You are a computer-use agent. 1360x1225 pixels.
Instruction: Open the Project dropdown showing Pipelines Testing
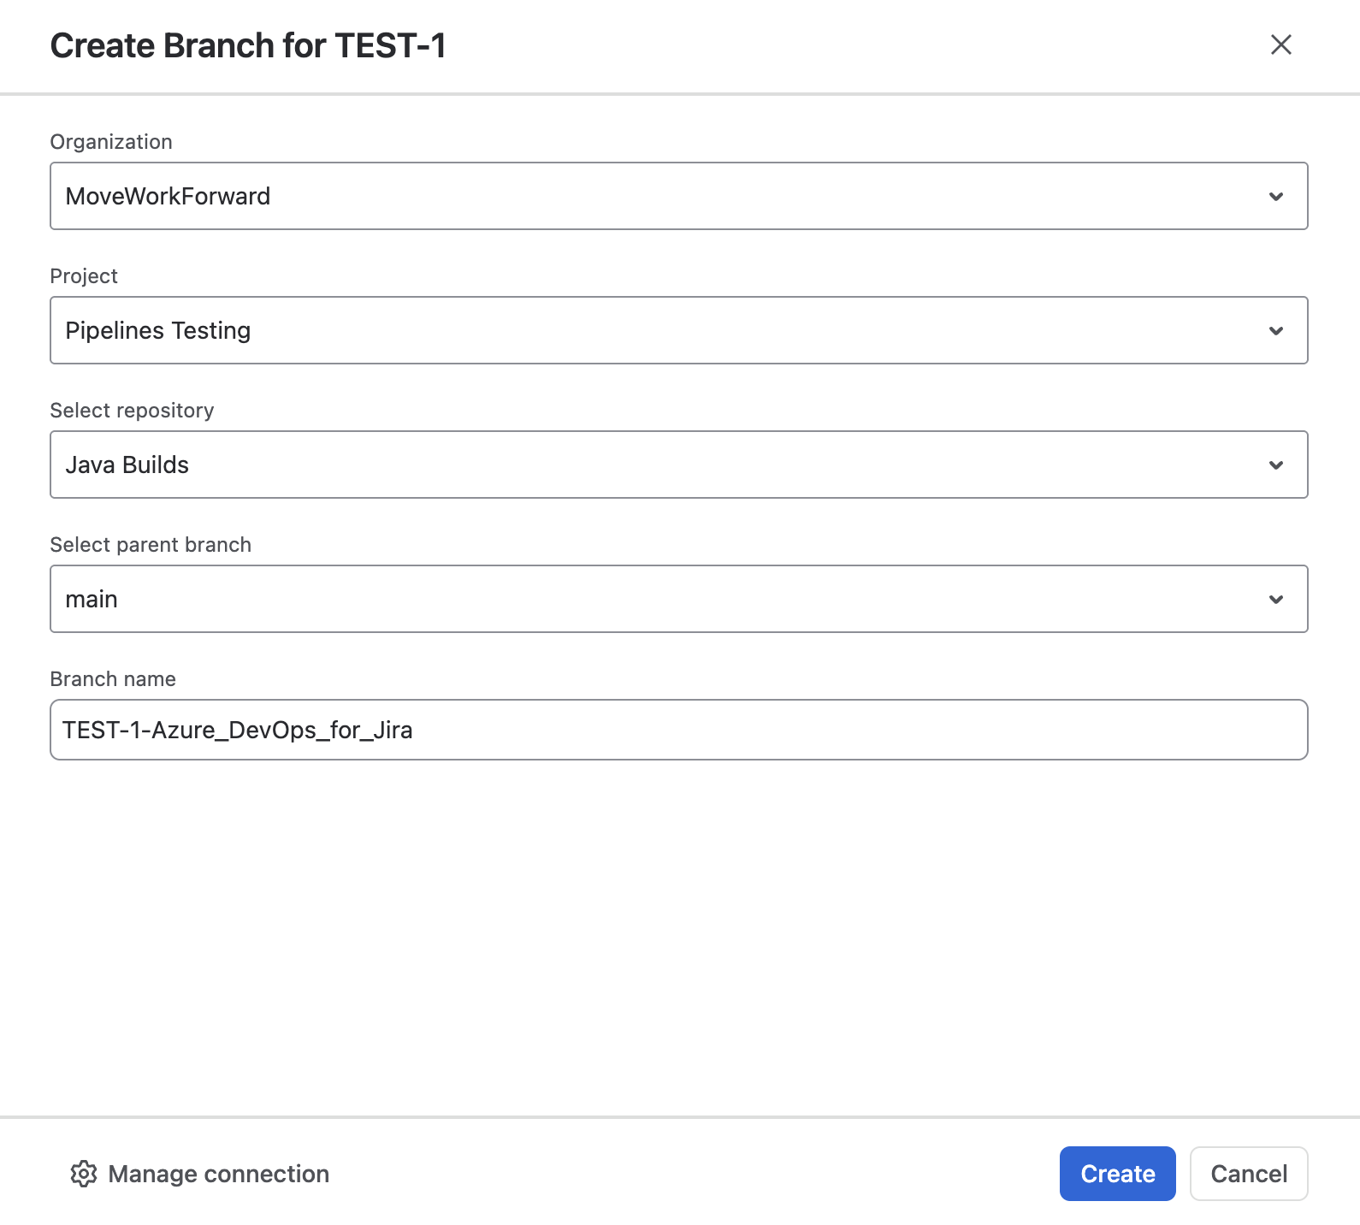click(679, 330)
